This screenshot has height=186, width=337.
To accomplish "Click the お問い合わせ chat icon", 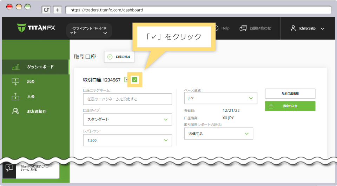I will pyautogui.click(x=243, y=28).
